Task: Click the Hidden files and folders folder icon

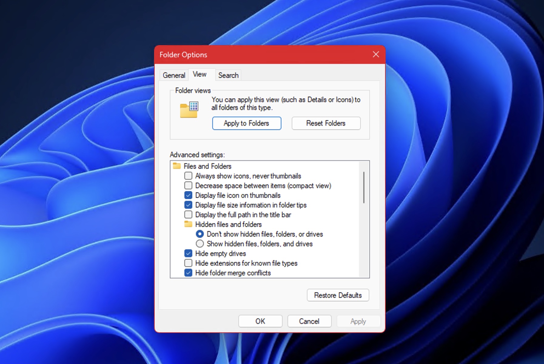Action: click(x=188, y=224)
